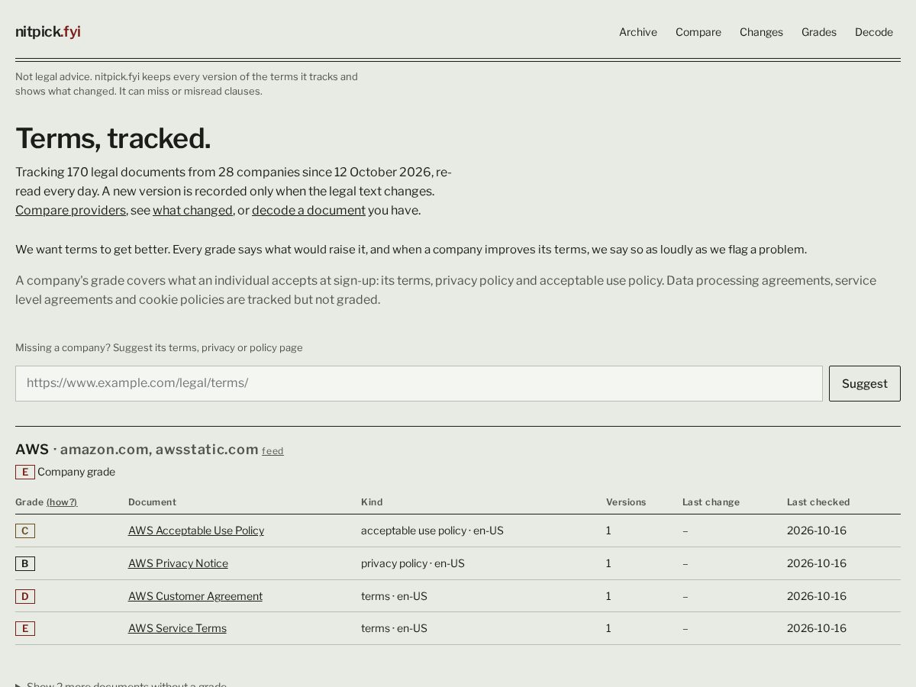This screenshot has width=916, height=687.
Task: Click the 'Kind' column header
Action: [372, 502]
